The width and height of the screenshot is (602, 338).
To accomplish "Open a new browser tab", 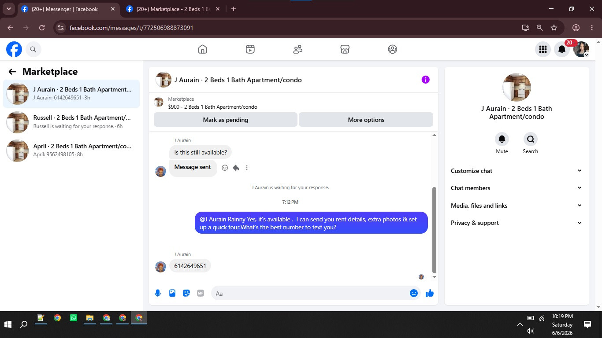I will 234,9.
